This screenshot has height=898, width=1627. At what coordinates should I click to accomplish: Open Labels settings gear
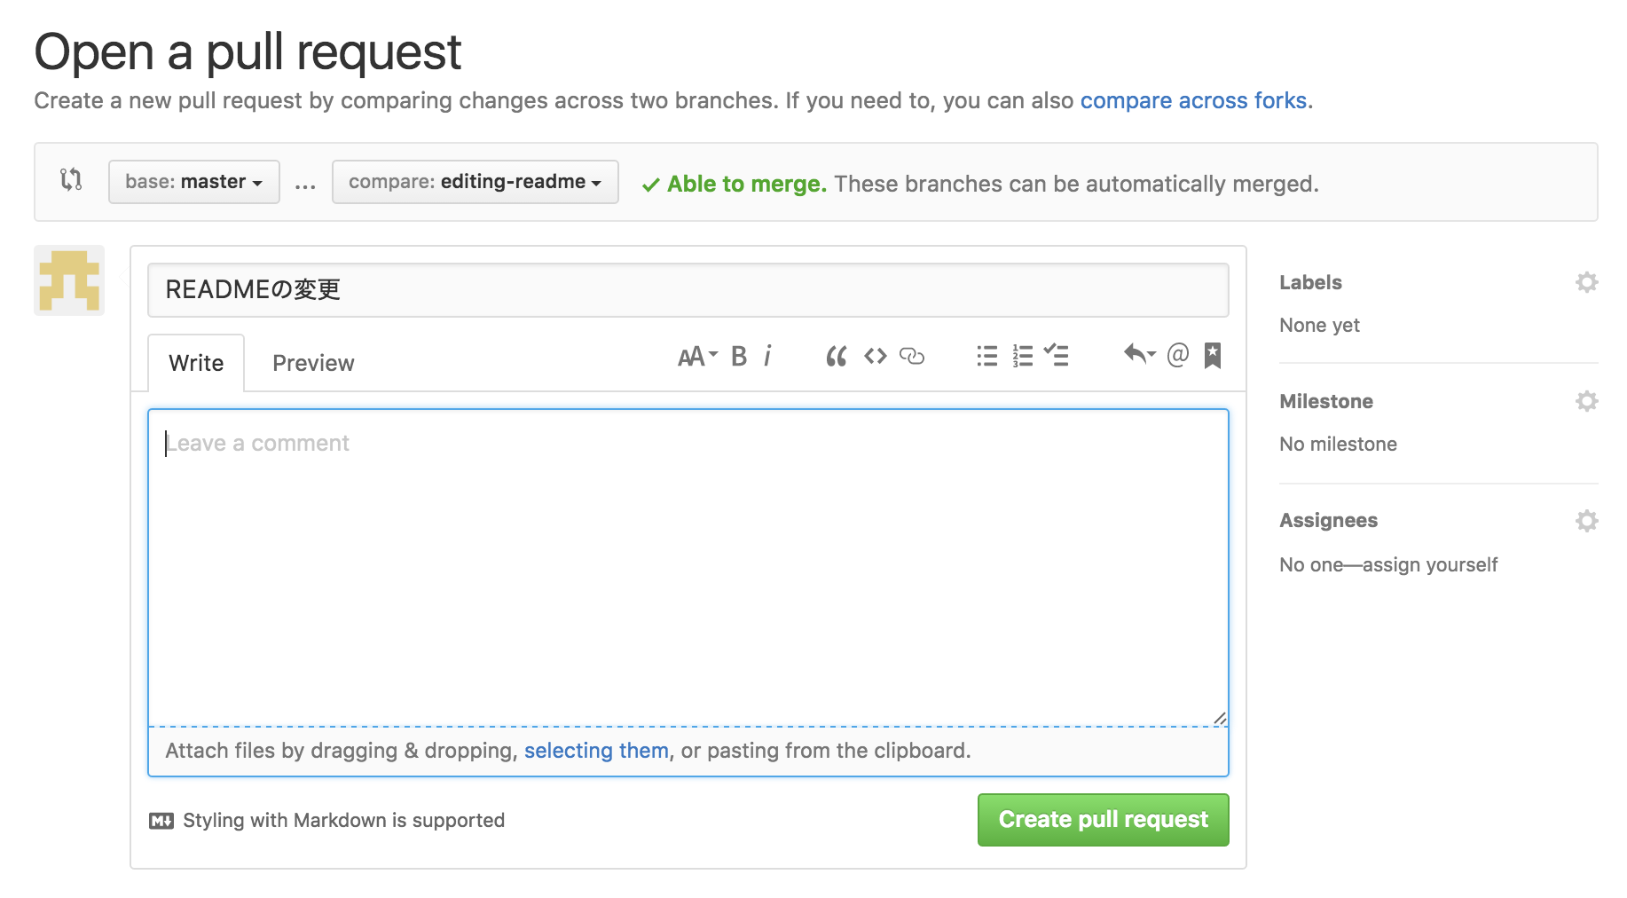pyautogui.click(x=1587, y=282)
